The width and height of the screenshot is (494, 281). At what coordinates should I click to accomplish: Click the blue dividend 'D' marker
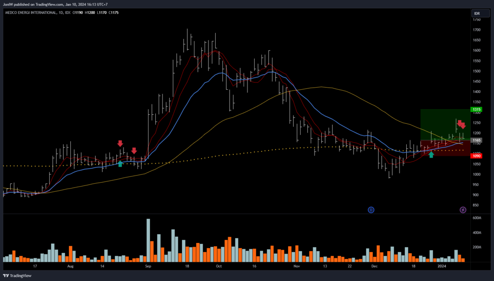pyautogui.click(x=371, y=210)
